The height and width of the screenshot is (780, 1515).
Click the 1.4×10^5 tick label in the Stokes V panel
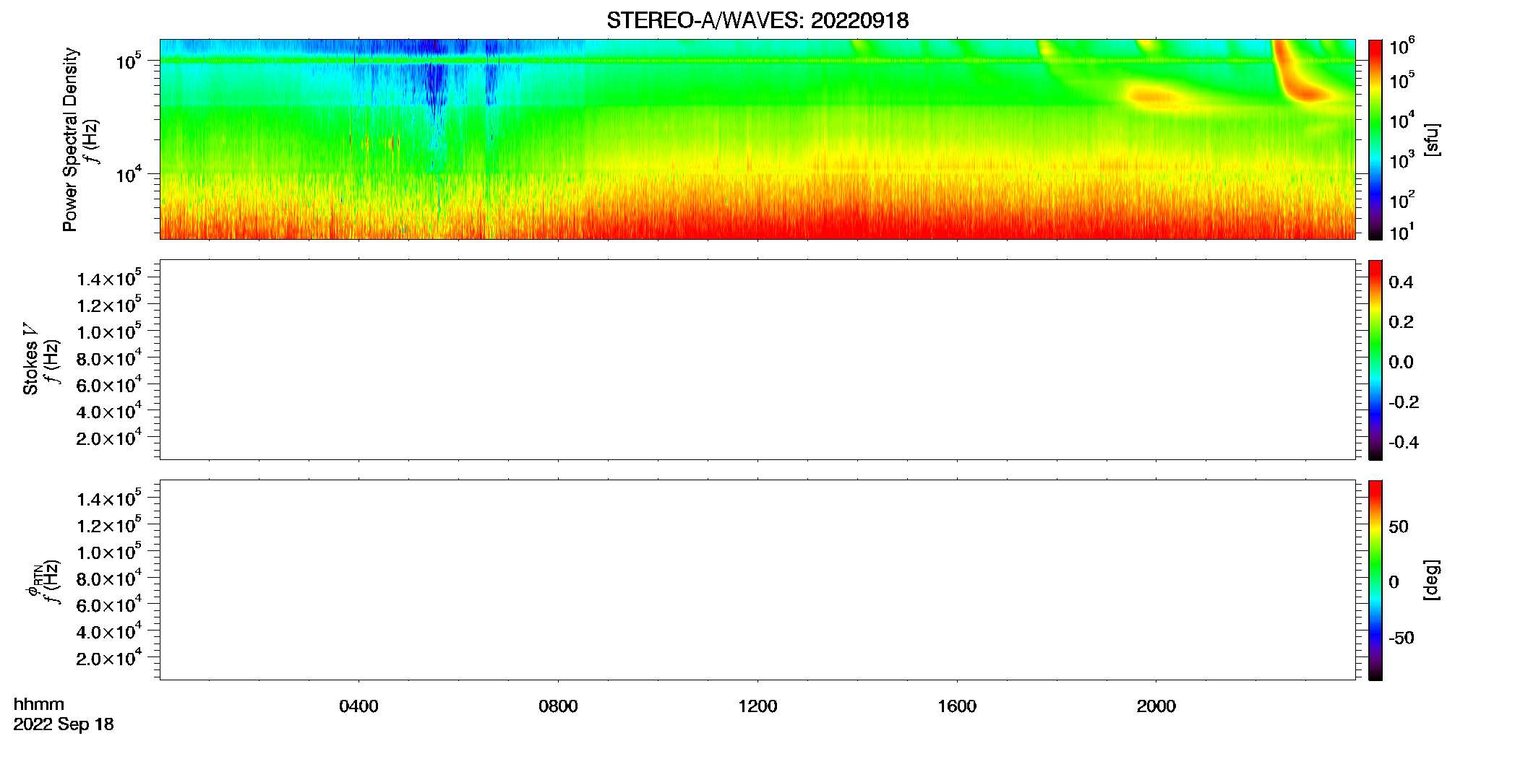click(x=109, y=278)
